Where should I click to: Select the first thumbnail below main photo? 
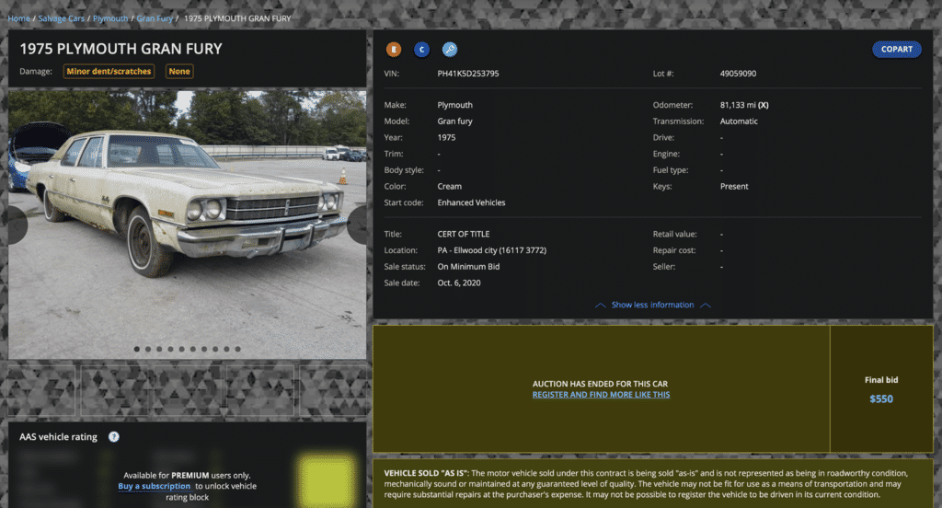point(42,390)
